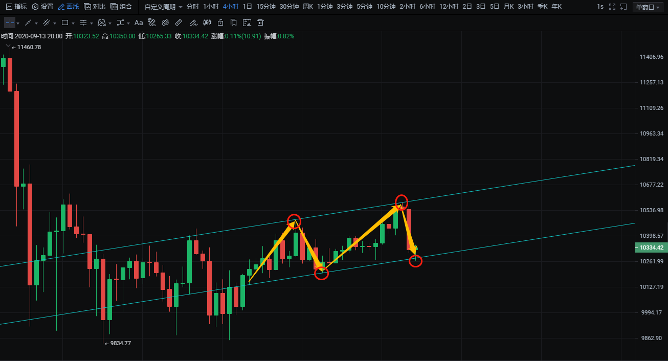The image size is (668, 361).
Task: Toggle the 画线 drawing toolbar
Action: click(68, 7)
